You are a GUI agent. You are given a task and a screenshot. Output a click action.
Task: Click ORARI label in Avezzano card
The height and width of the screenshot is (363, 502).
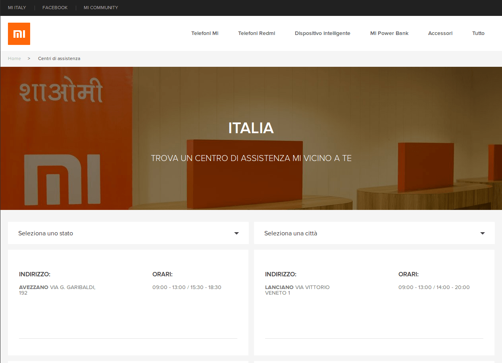tap(162, 274)
